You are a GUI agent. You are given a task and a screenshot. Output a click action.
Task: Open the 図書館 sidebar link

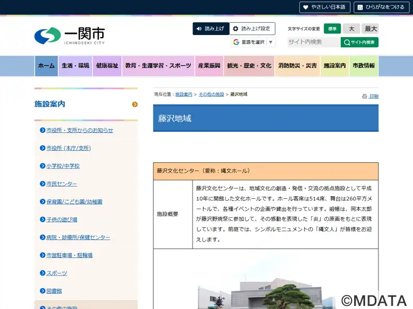[54, 291]
